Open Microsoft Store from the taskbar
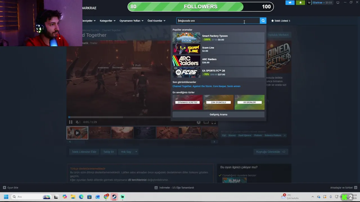 (x=89, y=197)
